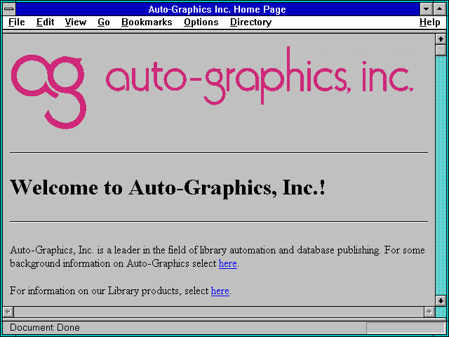Click the 'Document: Done' status text
The image size is (449, 337).
tap(45, 328)
